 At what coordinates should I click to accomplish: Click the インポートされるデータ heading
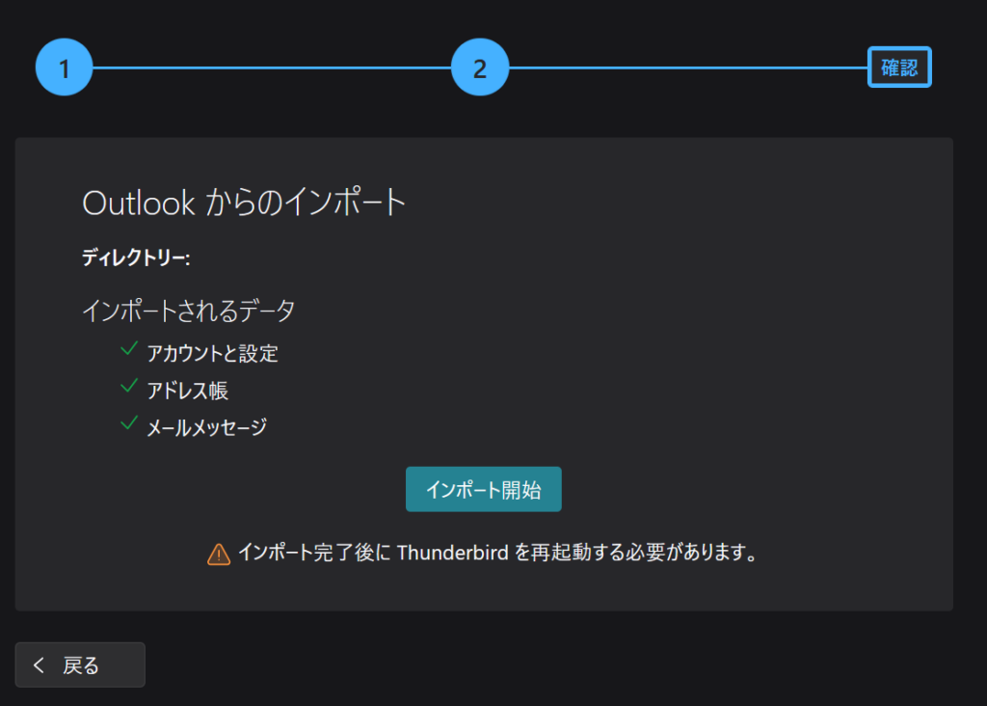pos(188,311)
